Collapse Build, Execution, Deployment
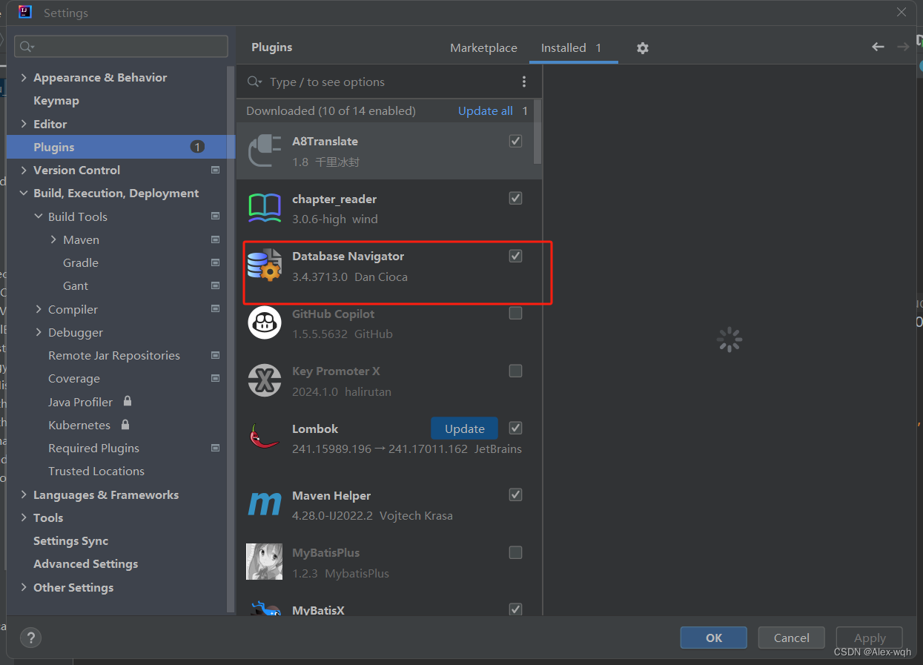 coord(24,193)
